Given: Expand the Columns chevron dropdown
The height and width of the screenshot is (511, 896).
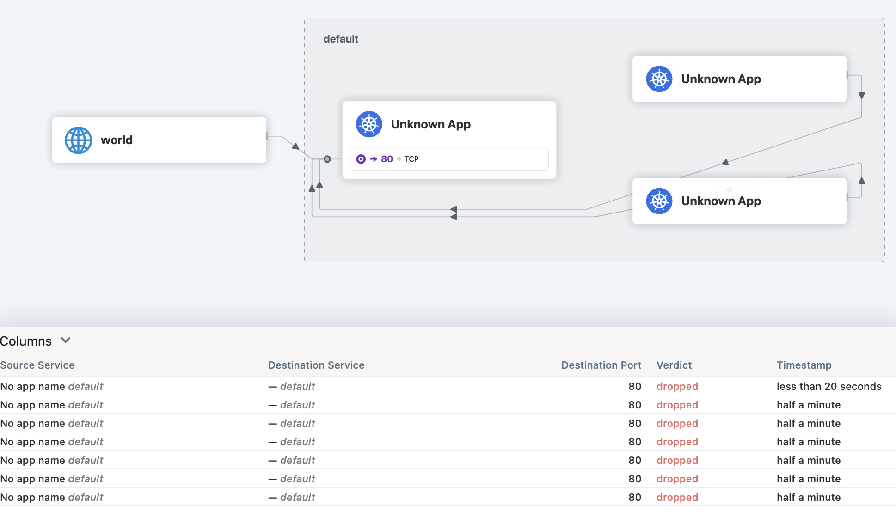Looking at the screenshot, I should tap(66, 341).
